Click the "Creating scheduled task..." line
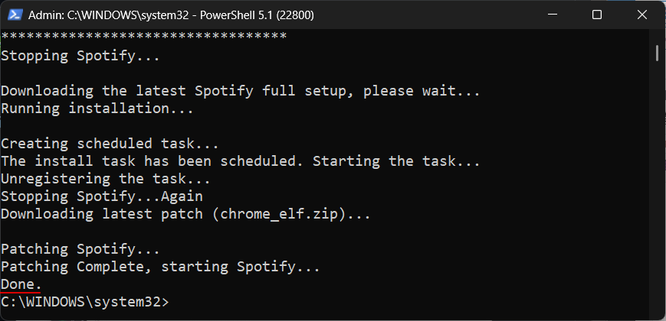 pos(110,144)
